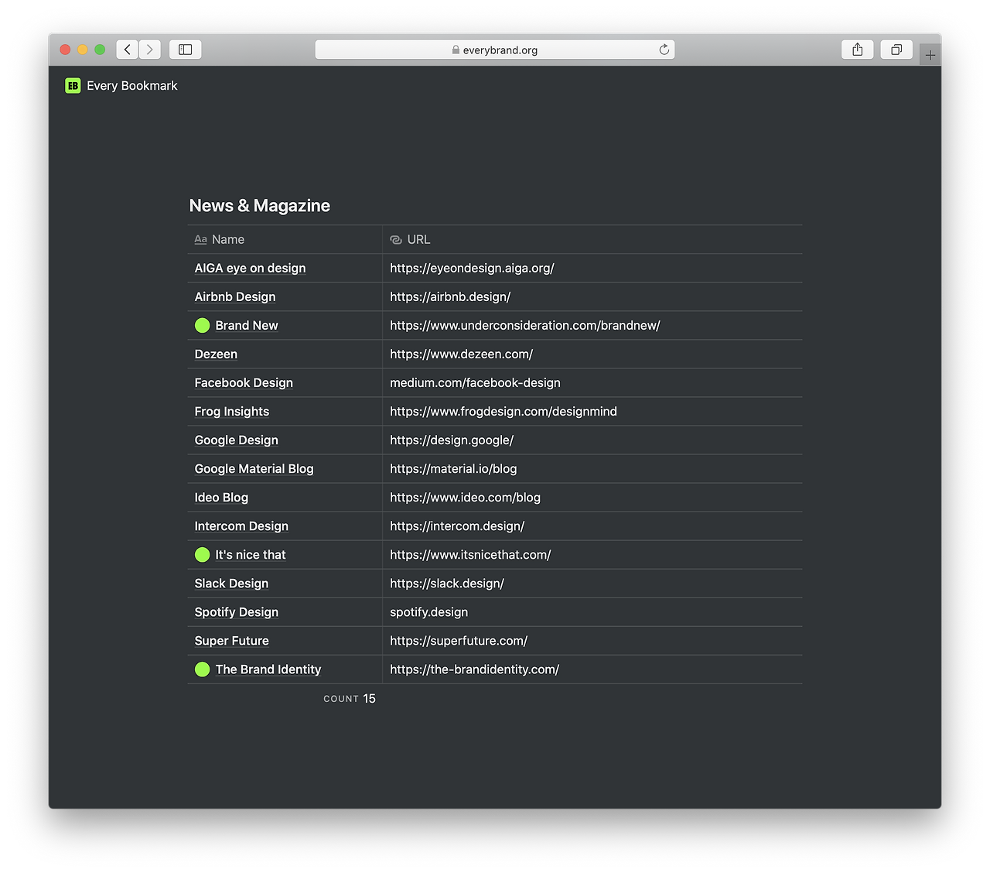The height and width of the screenshot is (873, 990).
Task: Click the green dot beside Brand New
Action: 202,326
